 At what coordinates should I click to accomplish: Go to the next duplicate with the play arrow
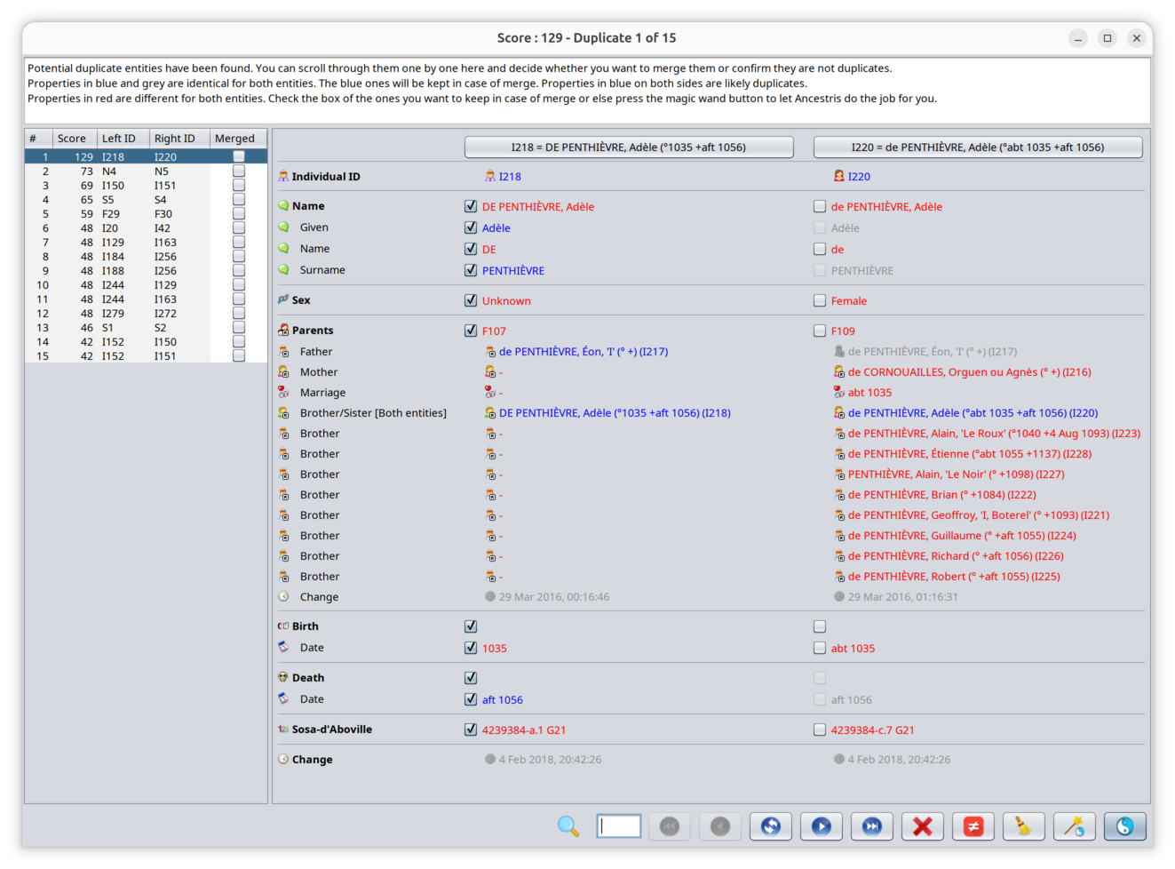click(x=822, y=826)
